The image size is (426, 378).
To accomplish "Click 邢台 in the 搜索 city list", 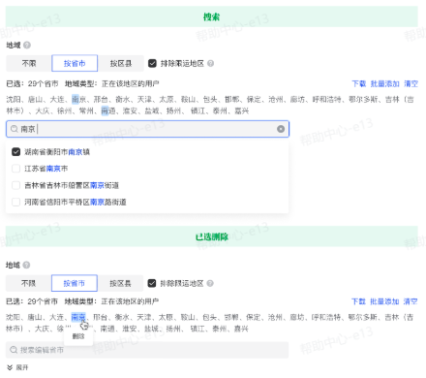I will (101, 100).
